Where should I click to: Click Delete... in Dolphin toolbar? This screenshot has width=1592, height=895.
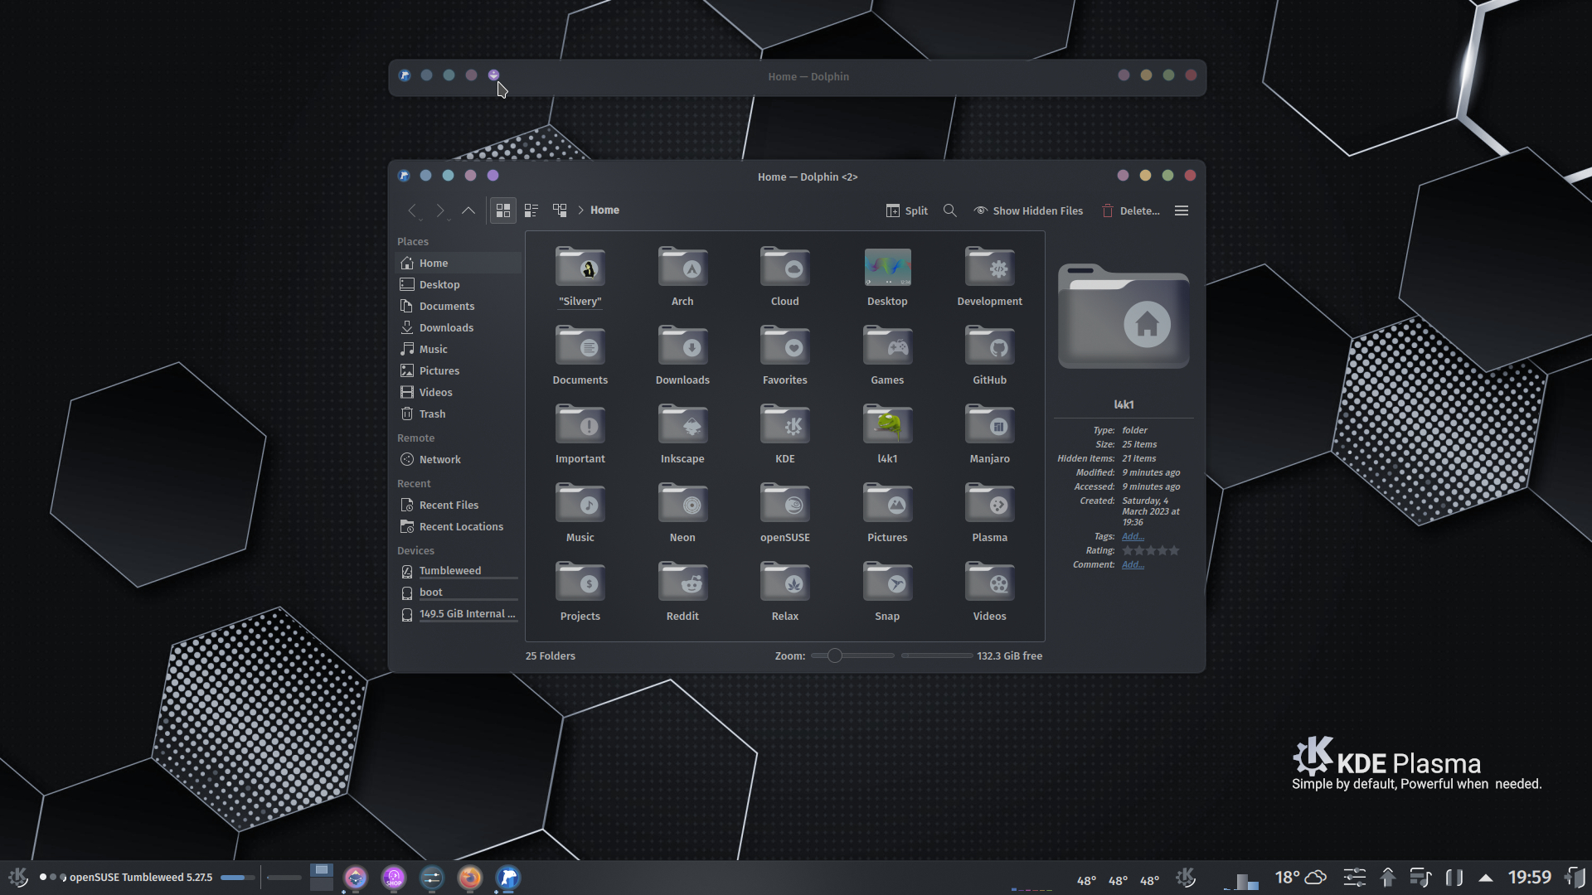coord(1130,210)
